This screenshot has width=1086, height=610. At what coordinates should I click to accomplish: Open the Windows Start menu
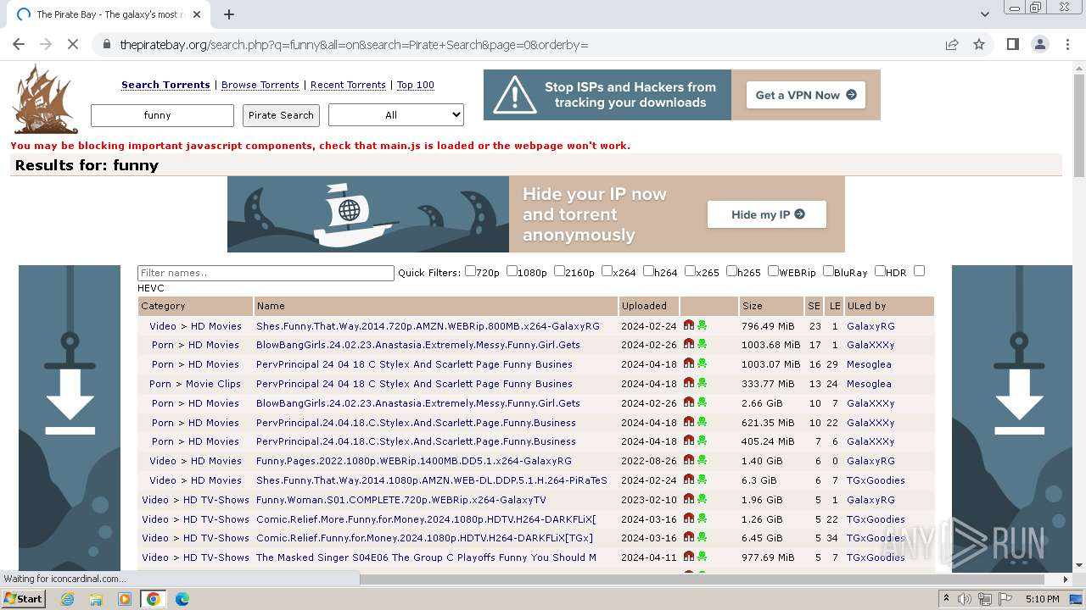click(x=24, y=599)
